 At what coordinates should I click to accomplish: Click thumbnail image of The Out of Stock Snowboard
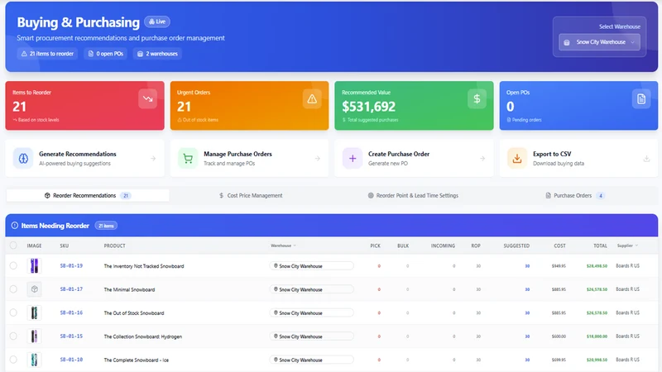[x=34, y=312]
